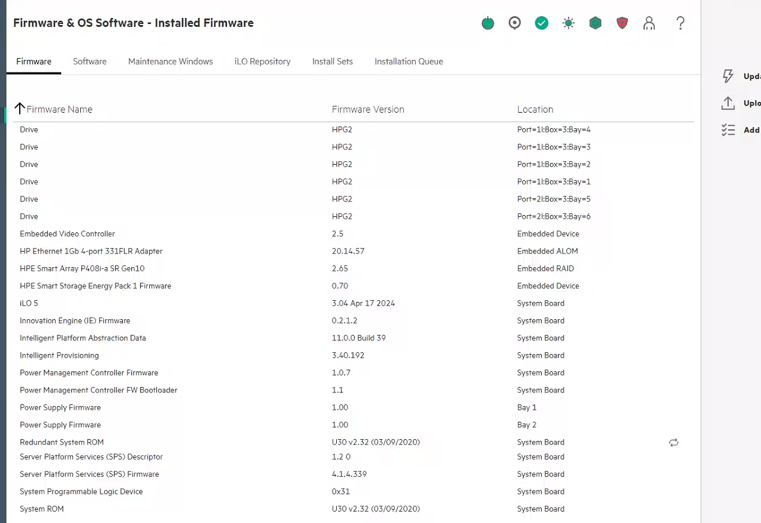Open the system health checkmark icon

(542, 23)
